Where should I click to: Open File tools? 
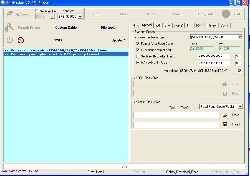[108, 28]
